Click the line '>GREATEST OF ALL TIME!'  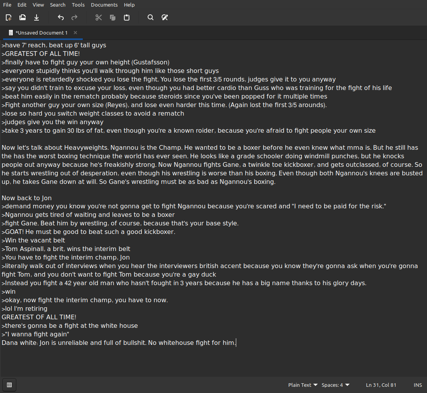pos(41,54)
